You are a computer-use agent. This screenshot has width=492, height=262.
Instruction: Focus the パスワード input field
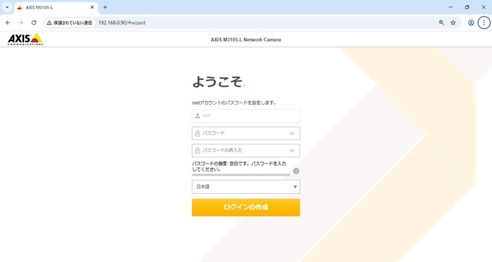click(x=246, y=133)
